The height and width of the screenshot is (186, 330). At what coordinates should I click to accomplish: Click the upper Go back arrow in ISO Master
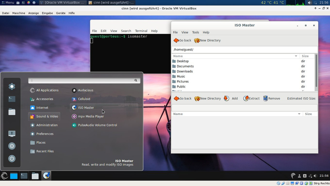tap(176, 40)
